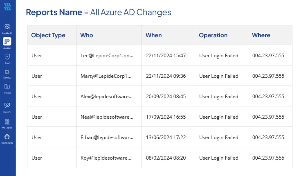Go to the Detect target icon
The height and width of the screenshot is (176, 299).
pyautogui.click(x=7, y=72)
